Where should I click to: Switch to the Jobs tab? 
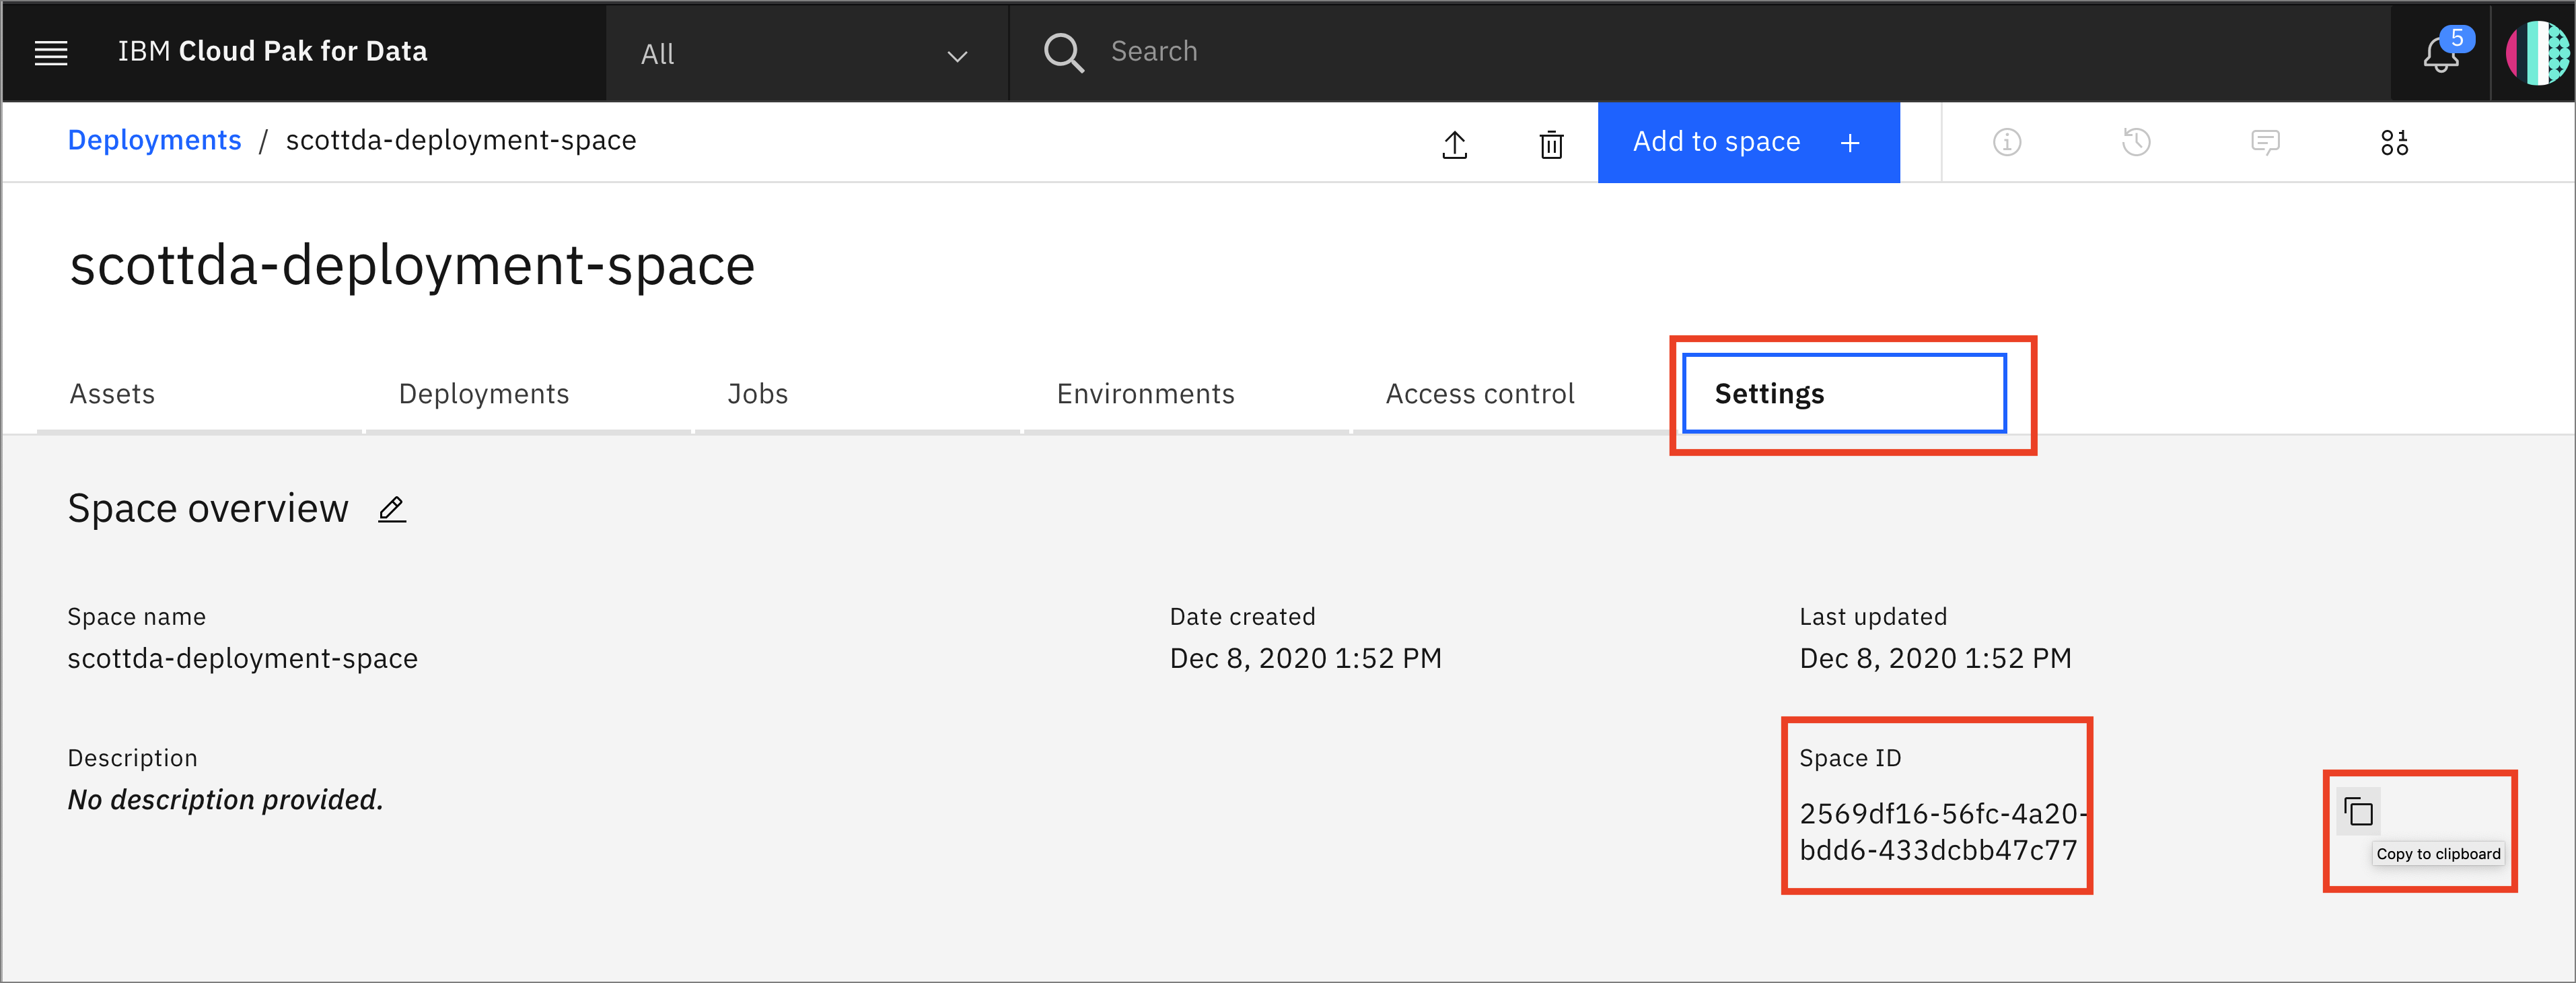757,393
